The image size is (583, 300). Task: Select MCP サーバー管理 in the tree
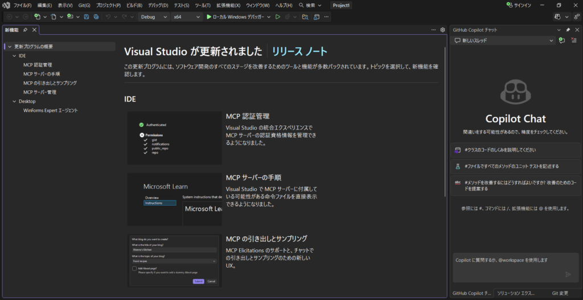(40, 92)
